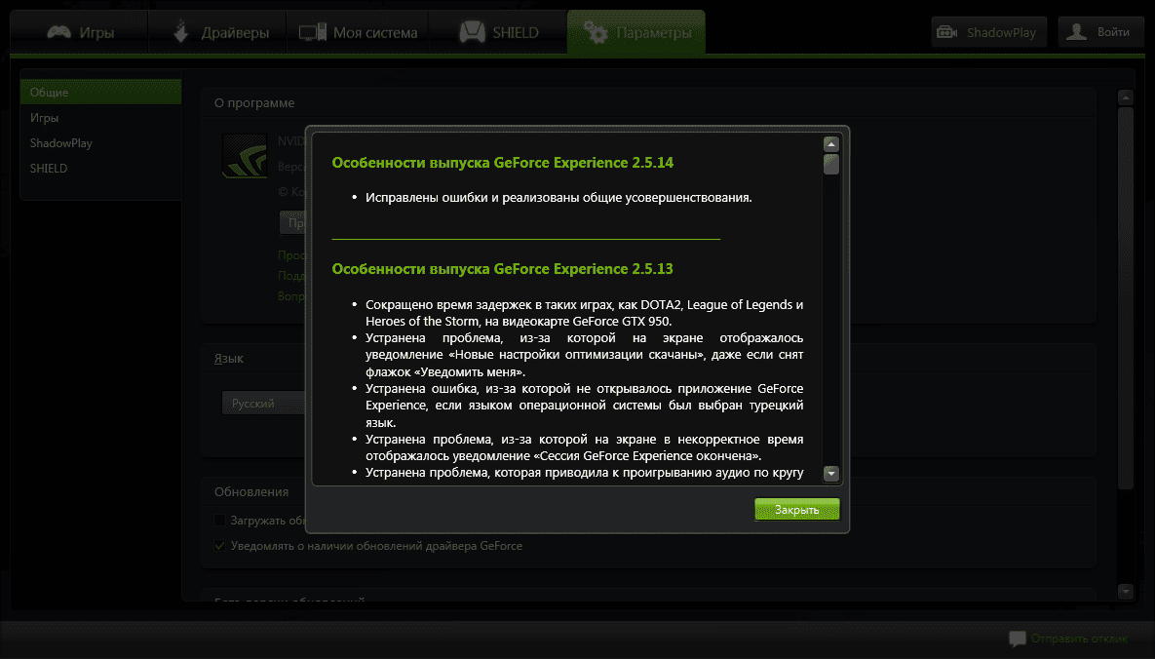Click the download arrow icon on Драйверы
This screenshot has width=1155, height=659.
point(181,32)
